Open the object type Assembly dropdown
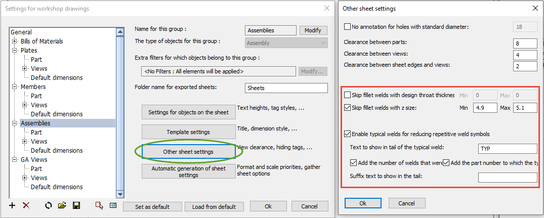This screenshot has height=218, width=544. point(286,43)
